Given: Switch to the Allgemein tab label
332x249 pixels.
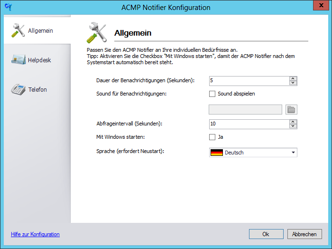Looking at the screenshot, I should pyautogui.click(x=40, y=31).
